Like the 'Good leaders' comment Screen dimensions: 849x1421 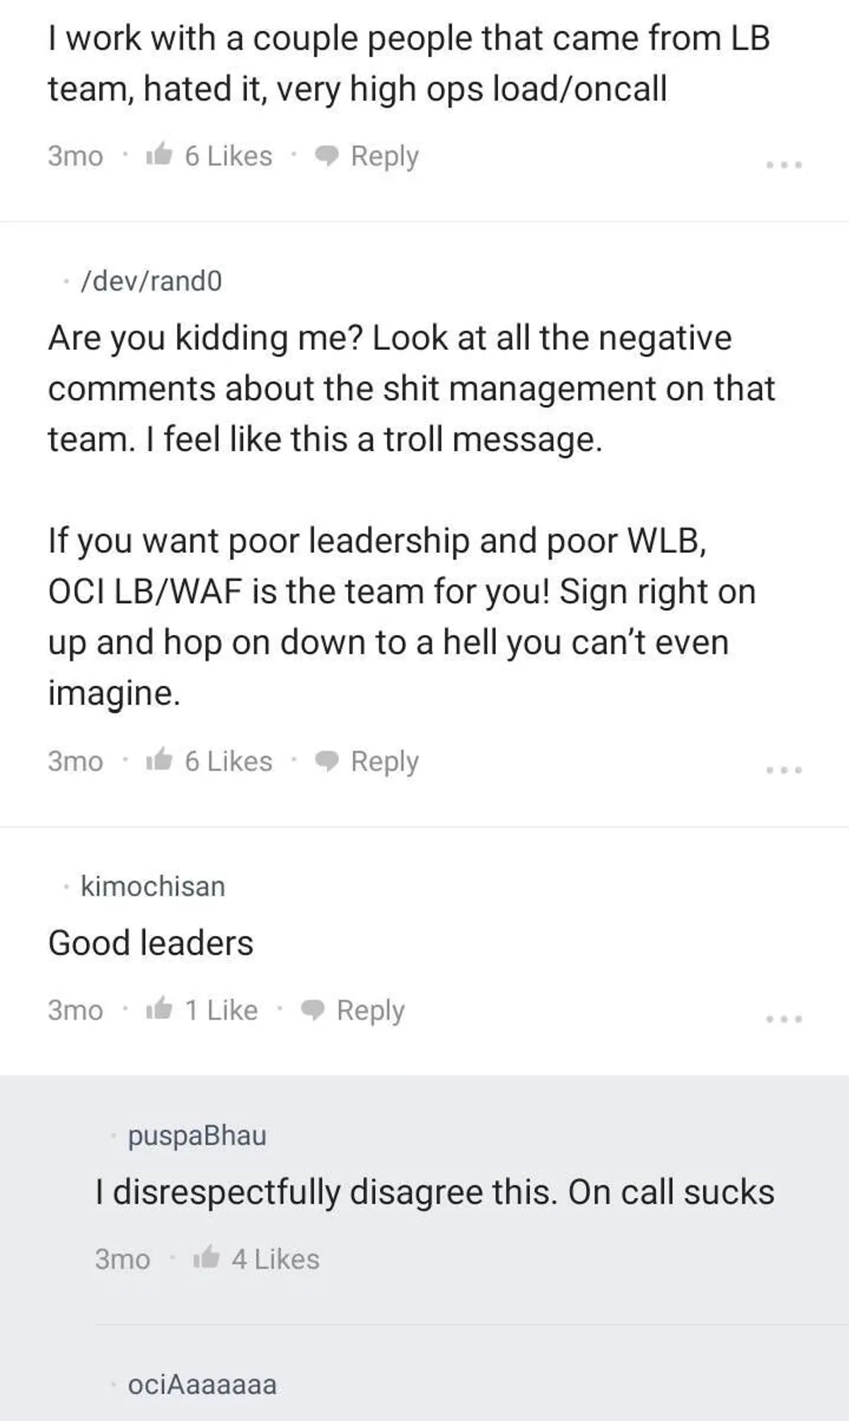(159, 1010)
